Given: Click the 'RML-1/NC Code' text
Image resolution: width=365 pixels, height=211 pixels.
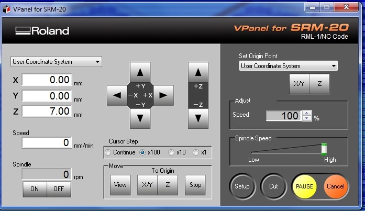Looking at the screenshot, I should (325, 37).
